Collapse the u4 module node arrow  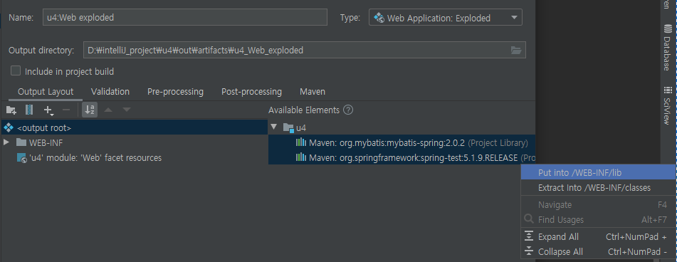273,127
